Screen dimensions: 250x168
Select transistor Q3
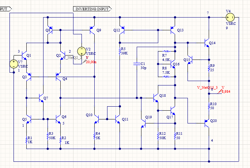tap(29, 77)
